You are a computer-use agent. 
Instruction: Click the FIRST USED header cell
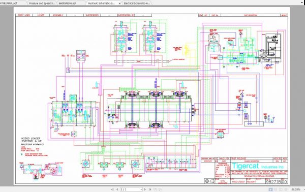pos(24,15)
